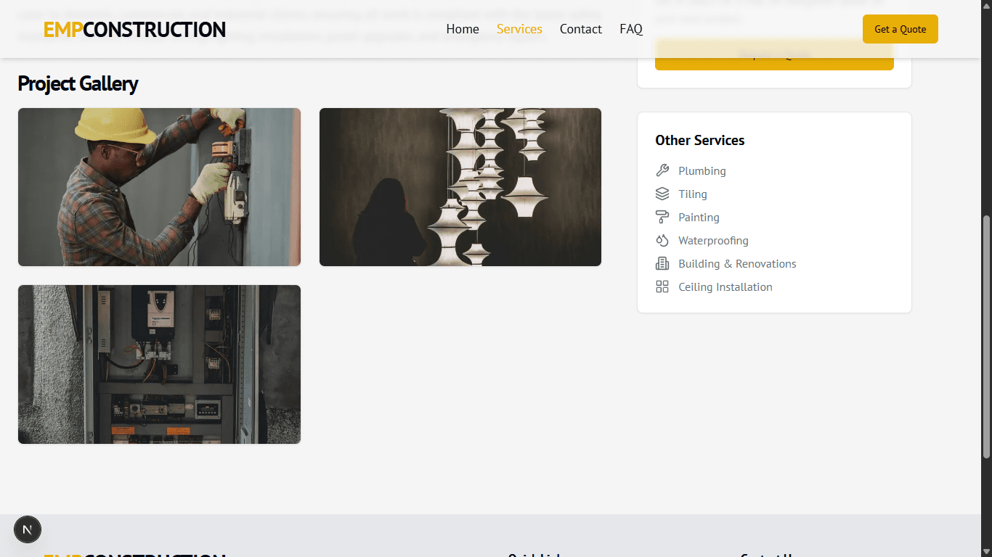The width and height of the screenshot is (992, 557).
Task: Click the layers icon beside Tiling
Action: pos(662,194)
